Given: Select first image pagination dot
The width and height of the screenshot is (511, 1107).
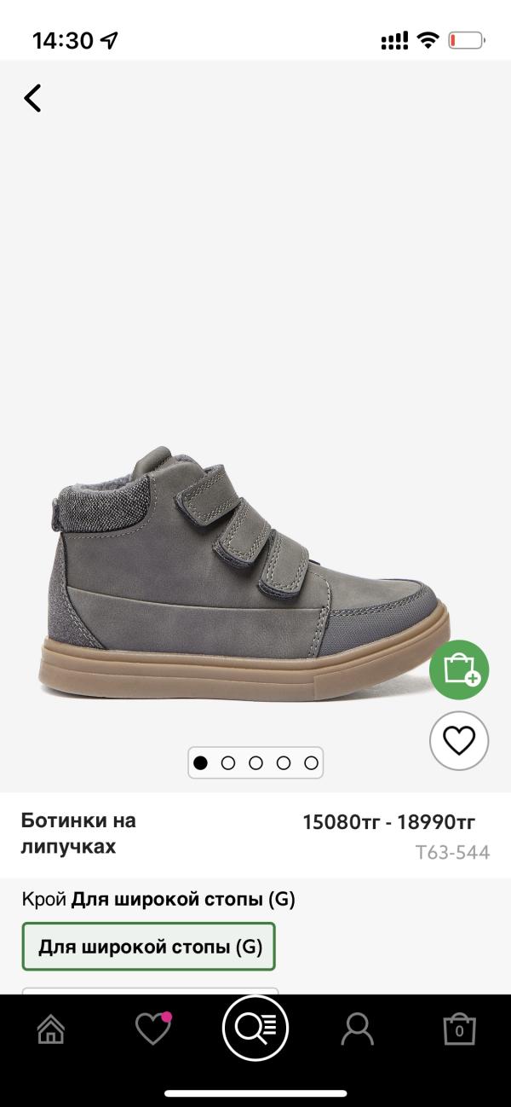Looking at the screenshot, I should pos(200,762).
